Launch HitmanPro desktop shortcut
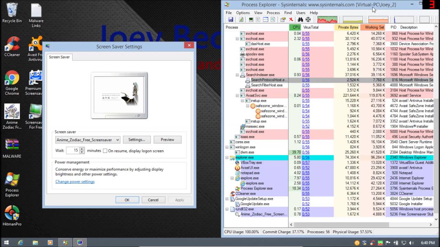Viewport: 440px width, 247px height. [x=12, y=216]
